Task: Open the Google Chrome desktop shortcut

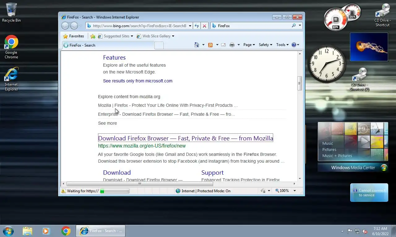Action: pos(11,47)
